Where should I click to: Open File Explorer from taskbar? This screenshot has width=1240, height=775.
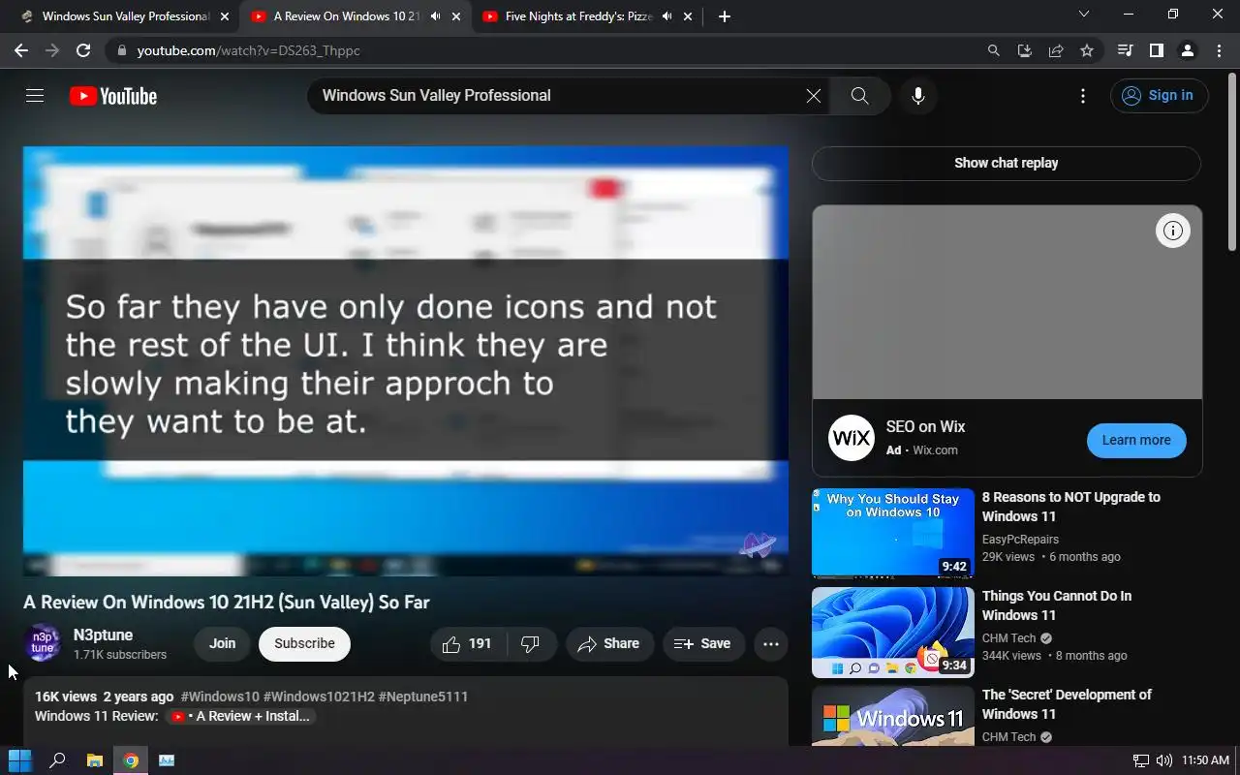94,760
